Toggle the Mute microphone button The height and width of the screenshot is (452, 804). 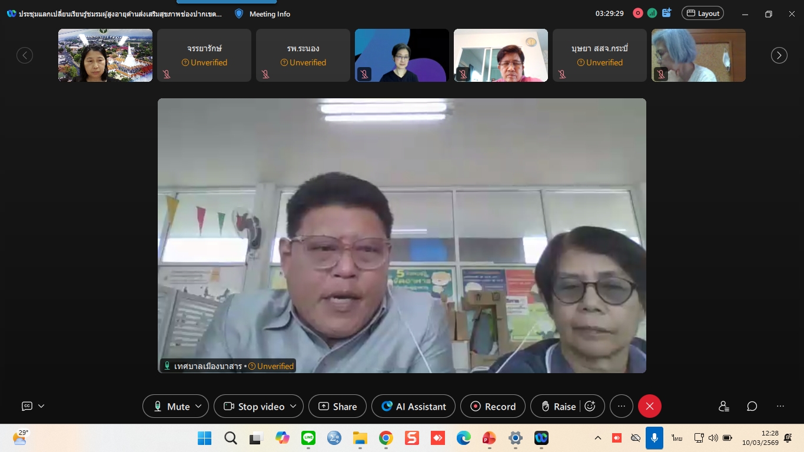[171, 406]
